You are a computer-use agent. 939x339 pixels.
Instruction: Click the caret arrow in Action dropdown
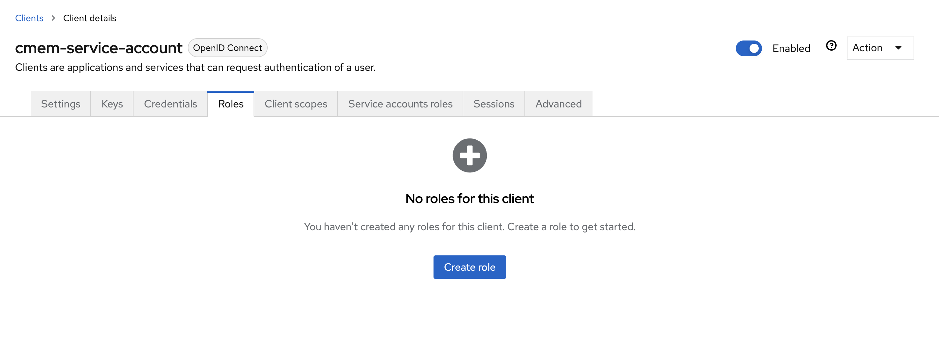click(898, 48)
